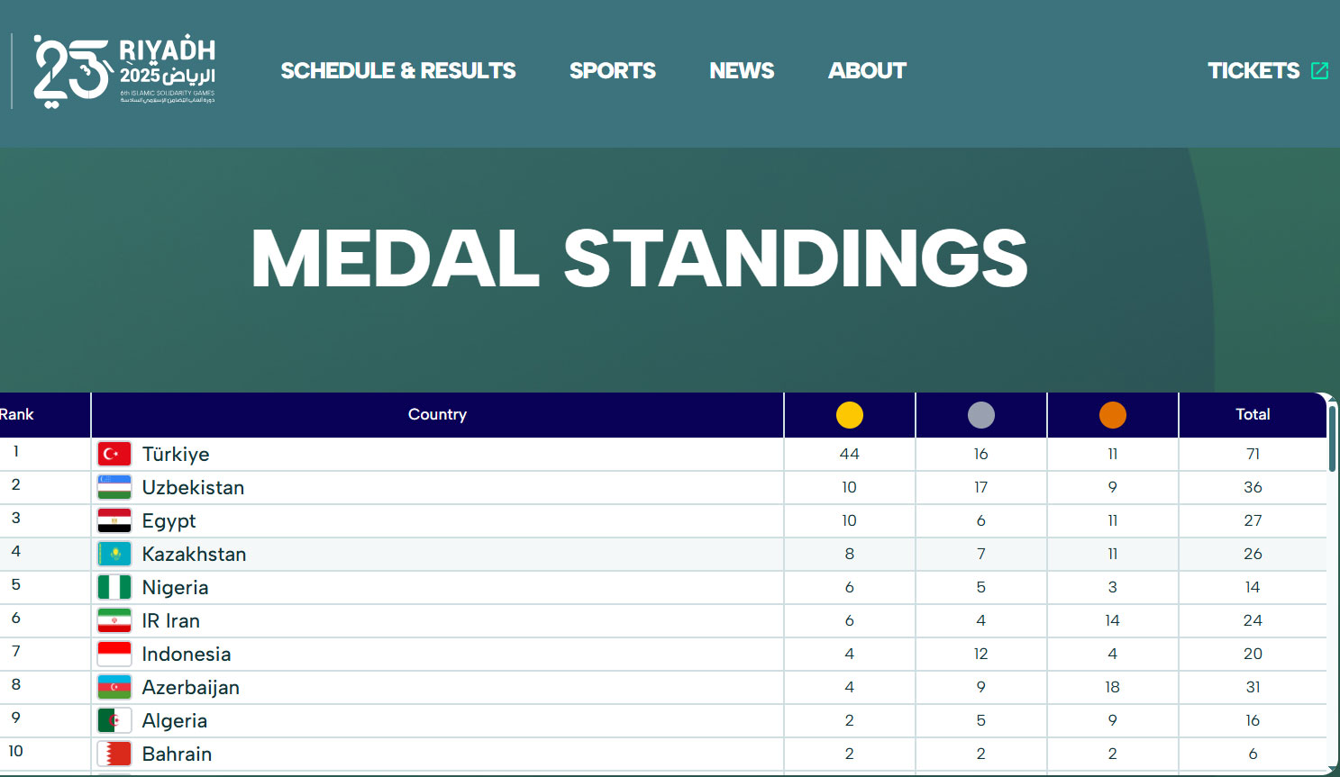Click the Riyadh 2025 logo
This screenshot has height=777, width=1340.
tap(124, 71)
